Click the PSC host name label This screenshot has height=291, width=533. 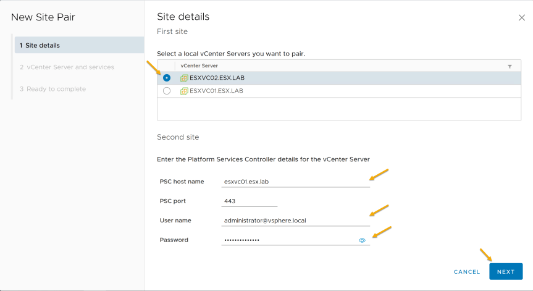click(x=182, y=182)
